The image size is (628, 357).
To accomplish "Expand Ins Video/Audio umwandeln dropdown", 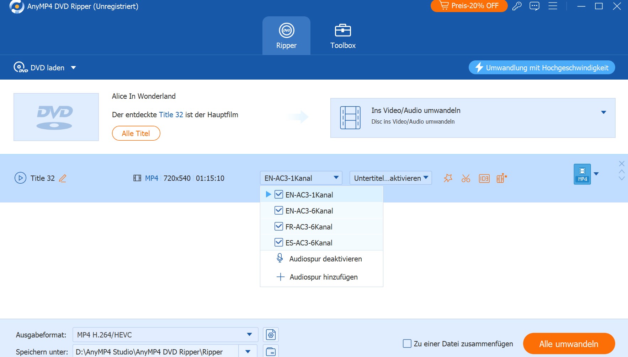I will coord(603,112).
